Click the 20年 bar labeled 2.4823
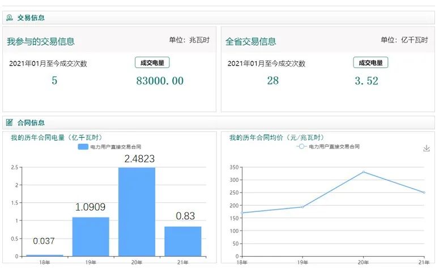Image resolution: width=439 pixels, height=268 pixels. (x=137, y=212)
